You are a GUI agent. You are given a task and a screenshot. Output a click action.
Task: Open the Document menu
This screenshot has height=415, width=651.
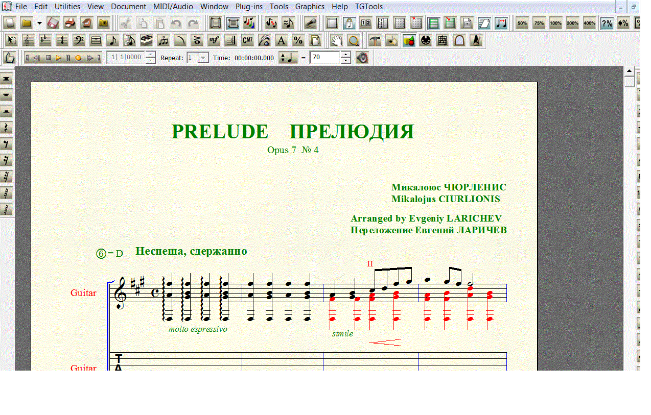(128, 7)
